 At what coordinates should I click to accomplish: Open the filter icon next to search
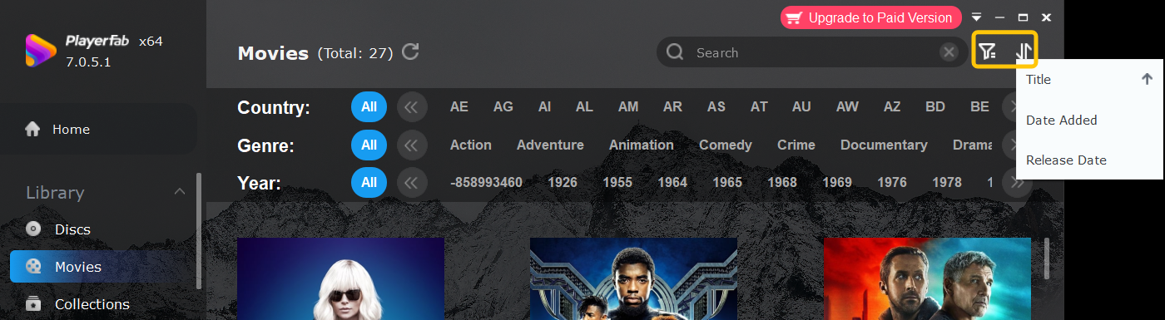(x=987, y=52)
